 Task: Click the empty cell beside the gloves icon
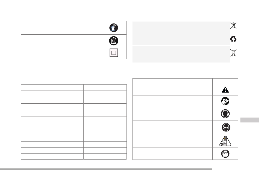click(61, 28)
